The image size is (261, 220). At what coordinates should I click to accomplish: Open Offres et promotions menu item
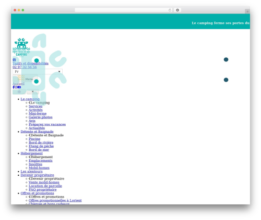(x=37, y=193)
